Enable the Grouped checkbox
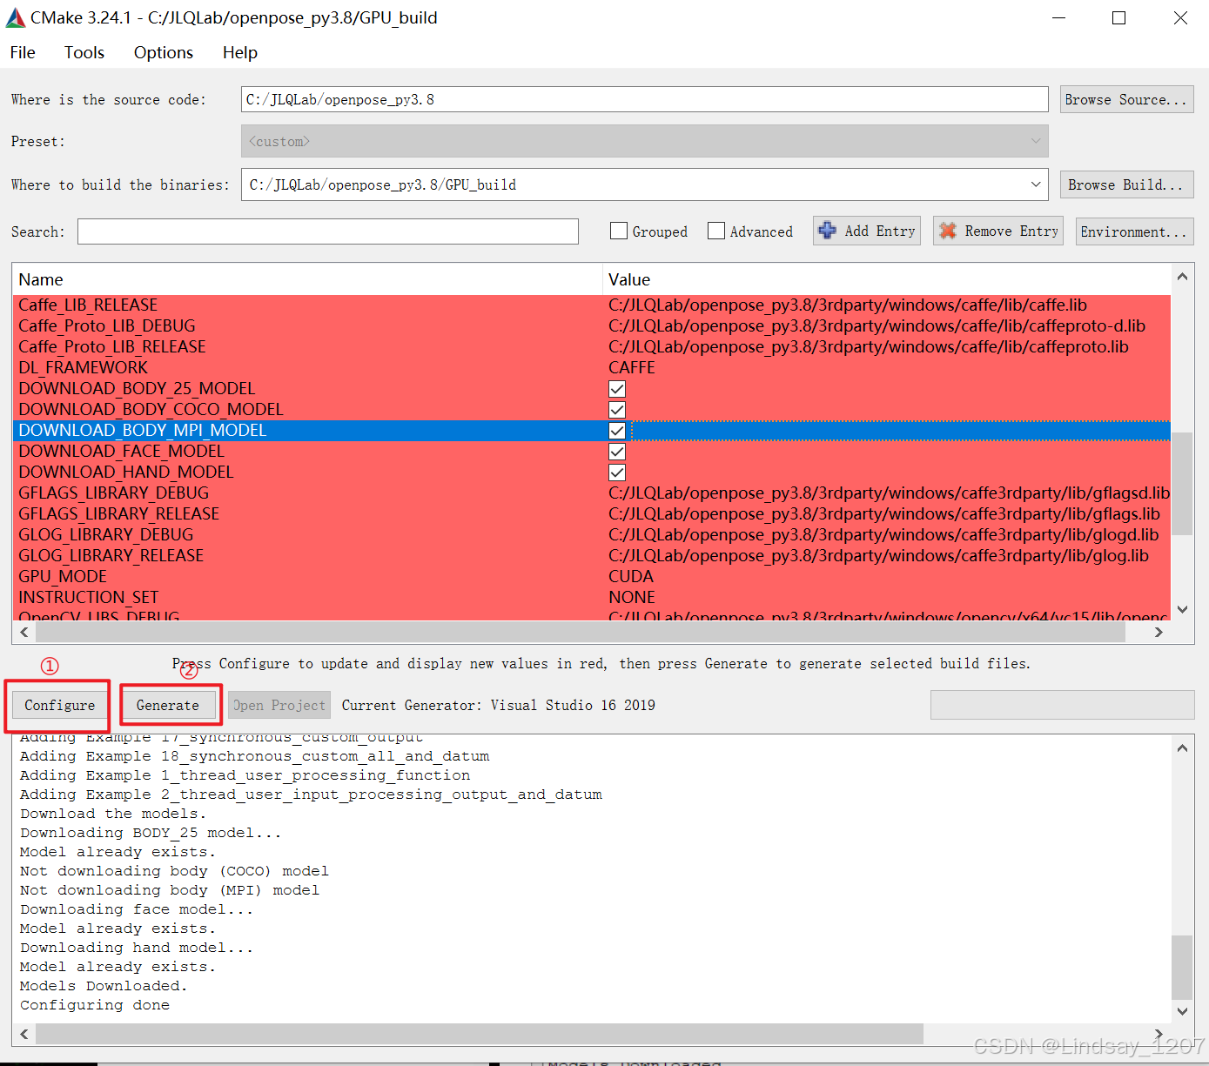1209x1066 pixels. [619, 231]
